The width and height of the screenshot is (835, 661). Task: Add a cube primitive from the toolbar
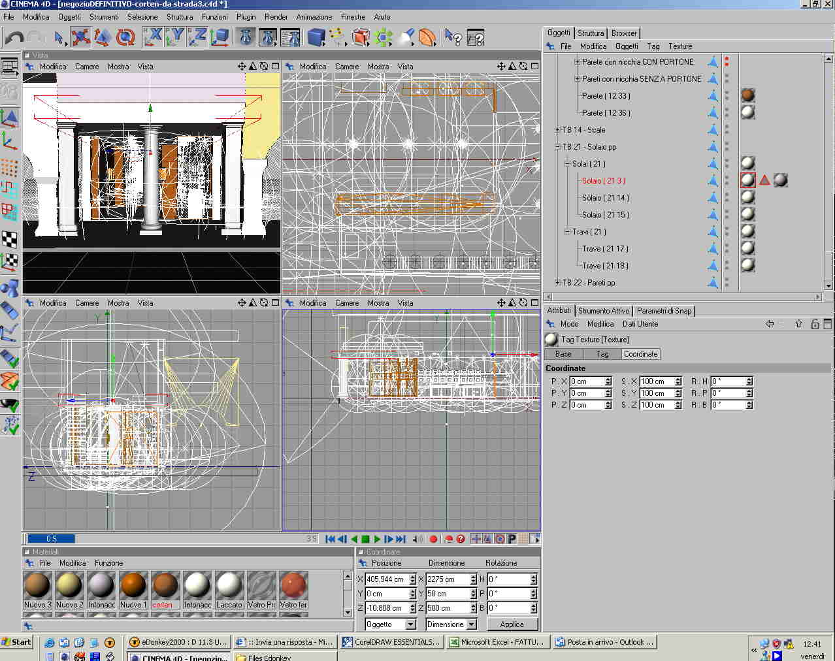coord(316,37)
